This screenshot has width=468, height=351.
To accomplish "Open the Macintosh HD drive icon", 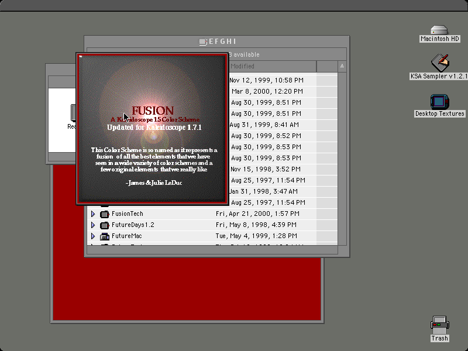I will tap(439, 30).
